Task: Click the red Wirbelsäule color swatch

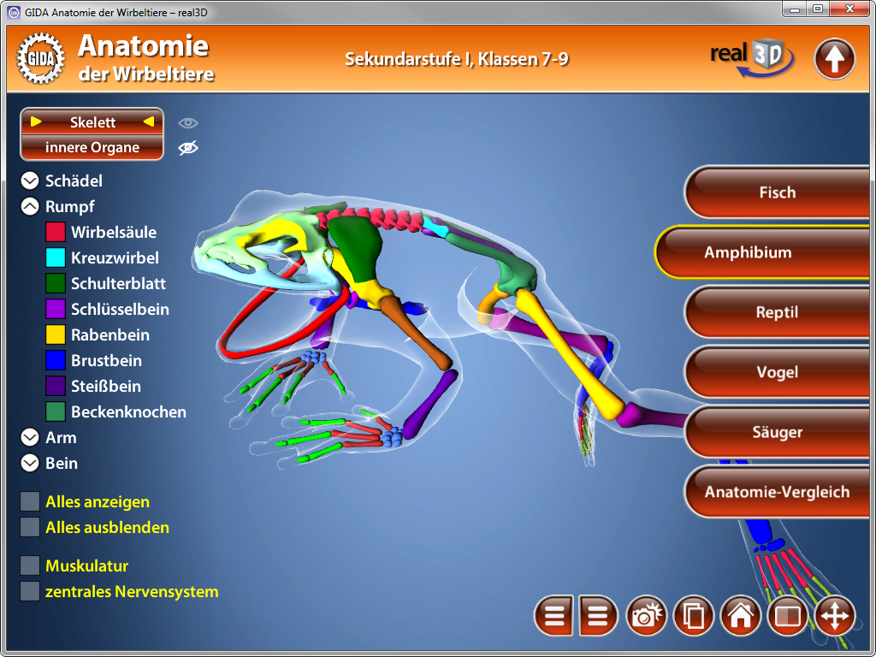Action: click(x=56, y=233)
